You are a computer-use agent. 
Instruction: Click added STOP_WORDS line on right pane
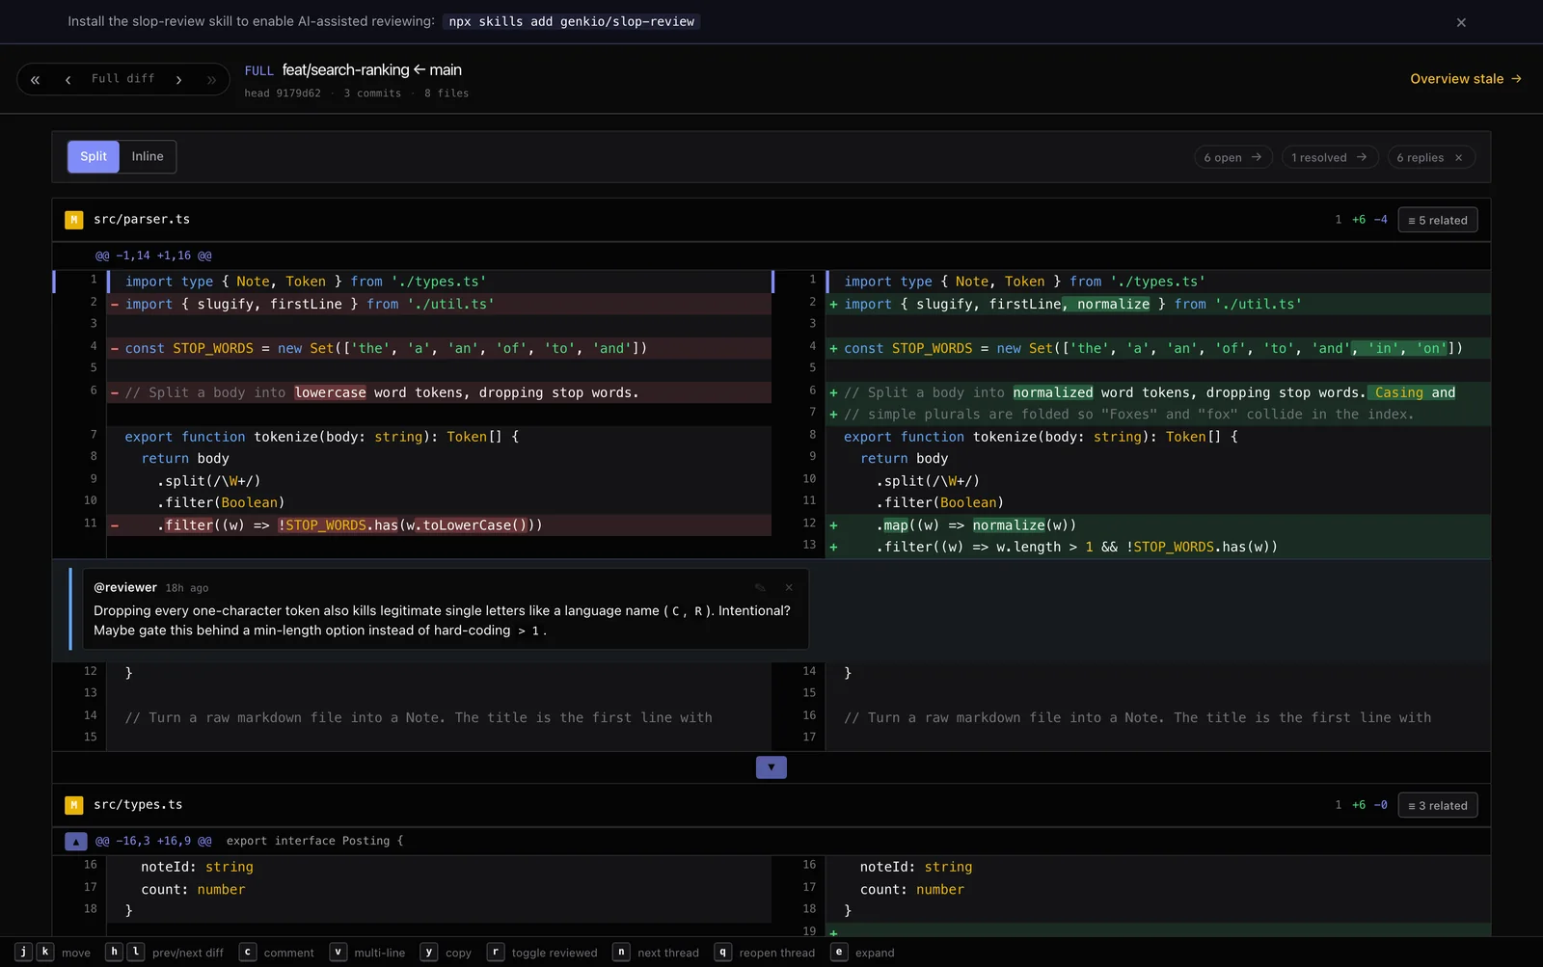1157,348
